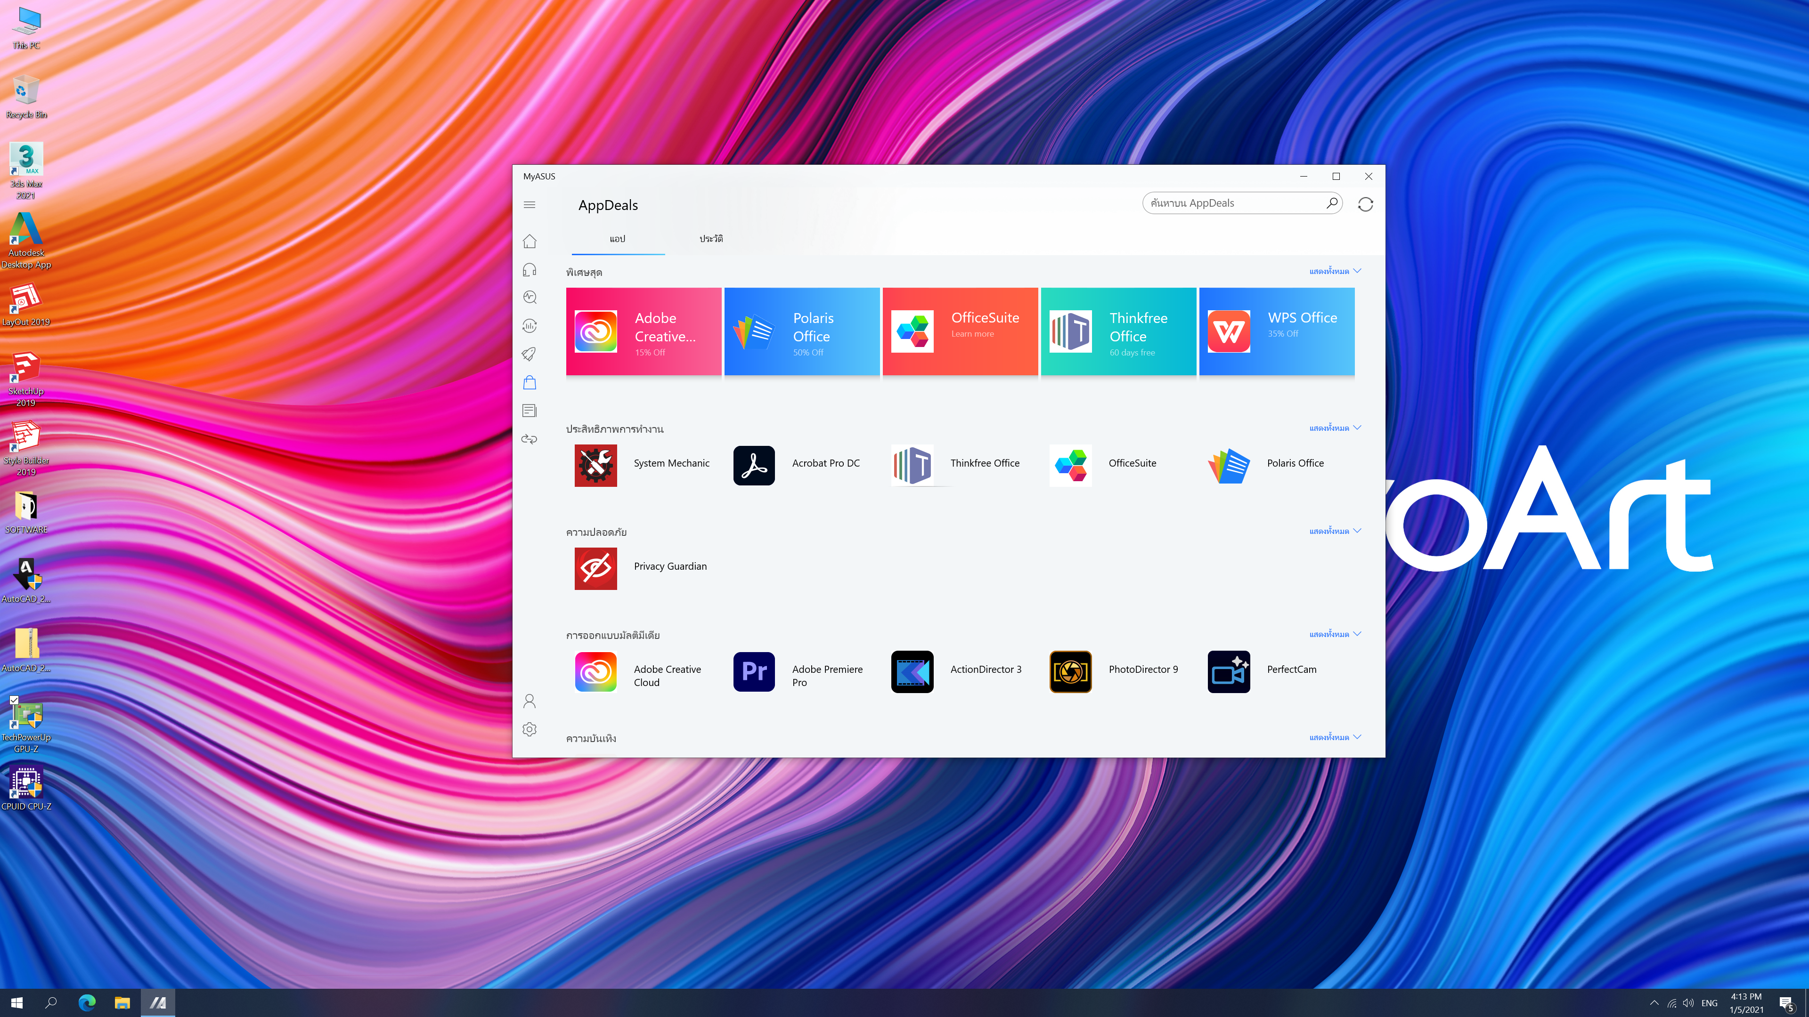Expand show all for ความบันเทิง section
1809x1017 pixels.
[x=1335, y=738]
